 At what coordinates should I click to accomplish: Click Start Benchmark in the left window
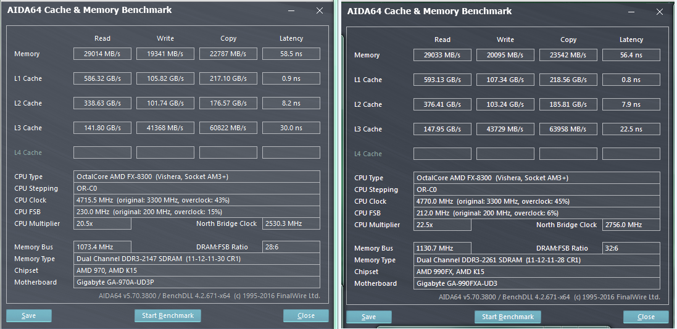coord(167,315)
